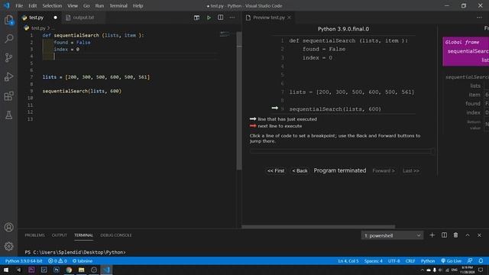
Task: Close the terminal panel
Action: (x=479, y=235)
